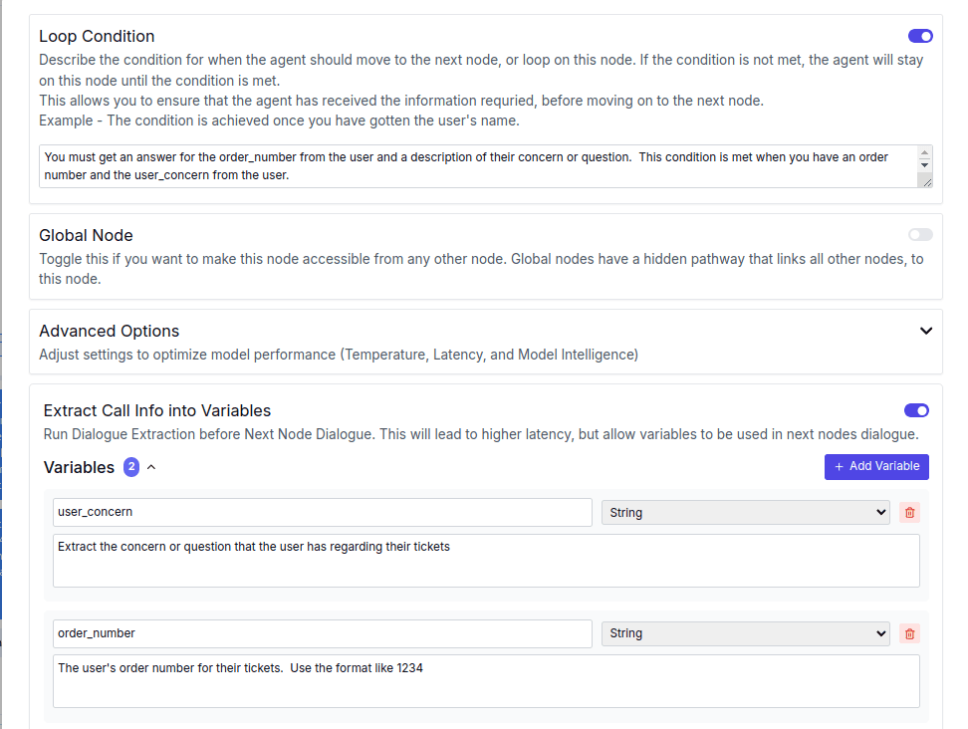Screen dimensions: 968x729
Task: Collapse the Variables list caret
Action: coord(151,467)
